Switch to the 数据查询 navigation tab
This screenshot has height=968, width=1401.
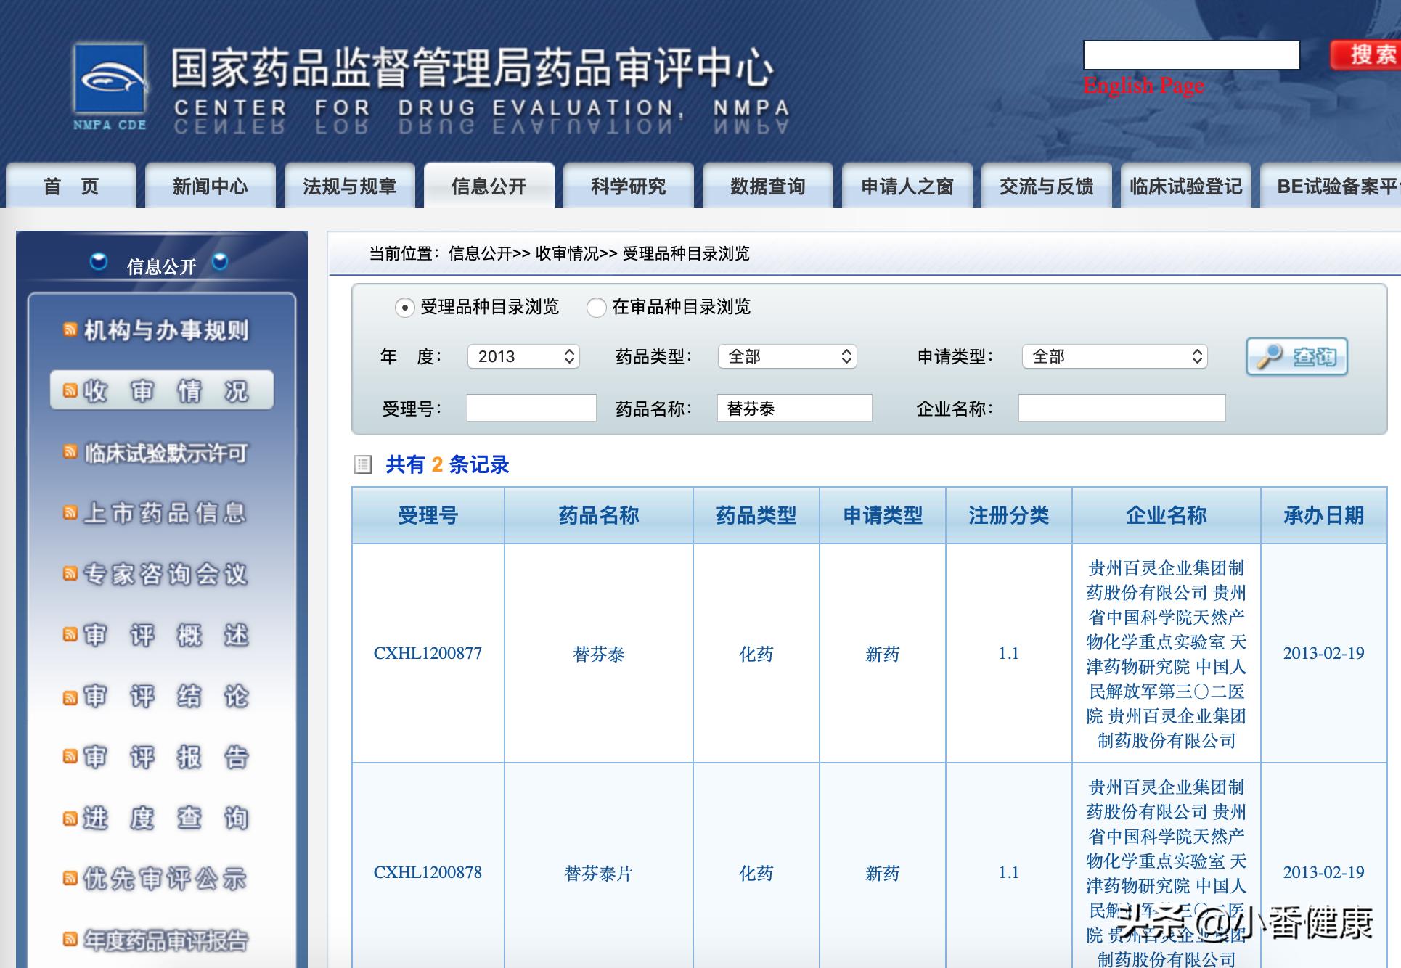click(x=767, y=186)
